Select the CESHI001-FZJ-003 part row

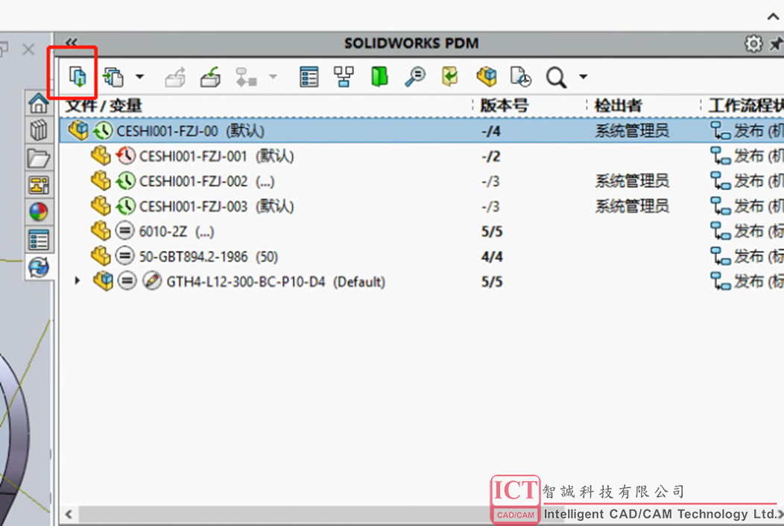422,206
